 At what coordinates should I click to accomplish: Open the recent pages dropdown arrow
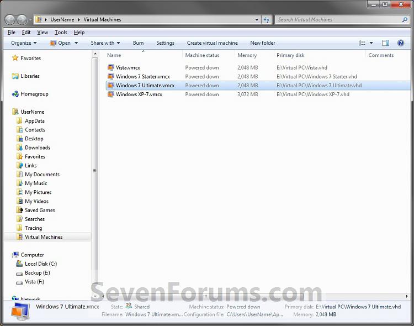click(x=30, y=19)
